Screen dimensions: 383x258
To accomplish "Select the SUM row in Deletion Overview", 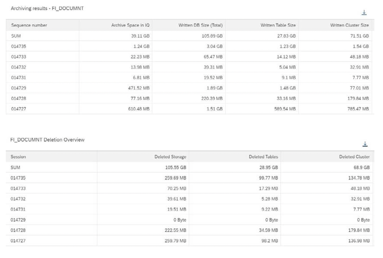I will [15, 167].
